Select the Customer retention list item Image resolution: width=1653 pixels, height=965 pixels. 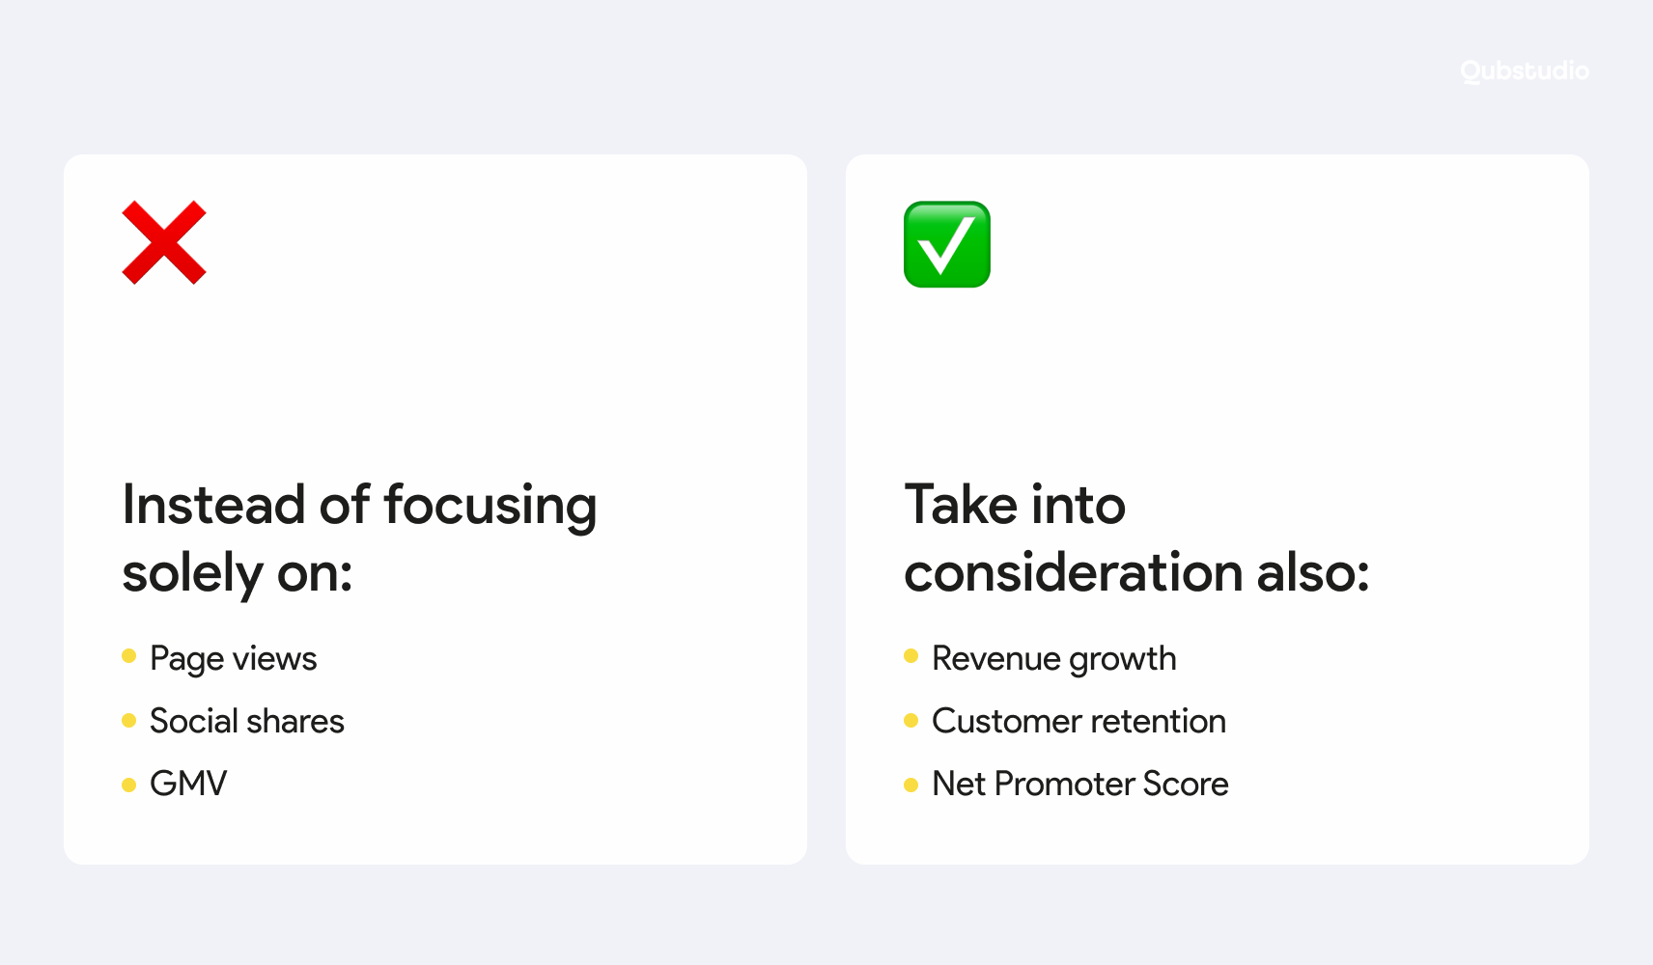tap(1079, 721)
